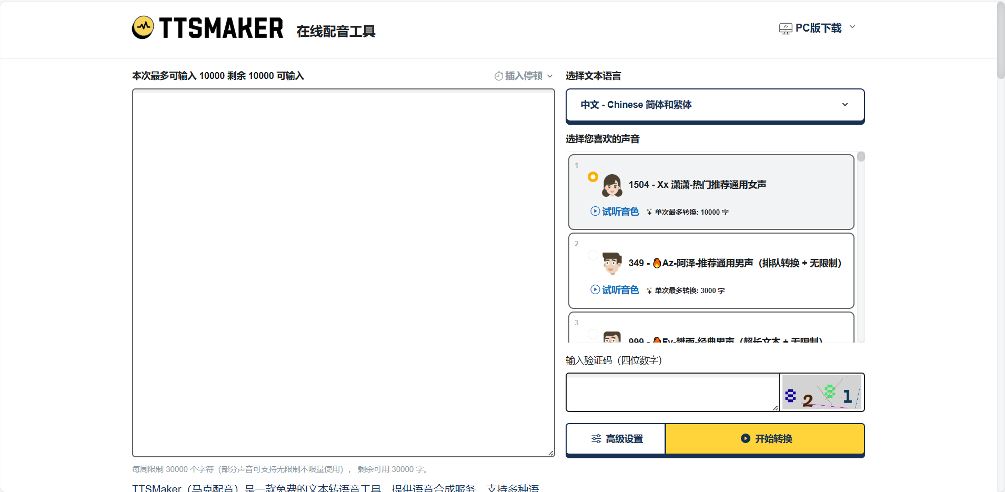Click into the captcha code input field
Viewport: 1005px width, 492px height.
(671, 393)
